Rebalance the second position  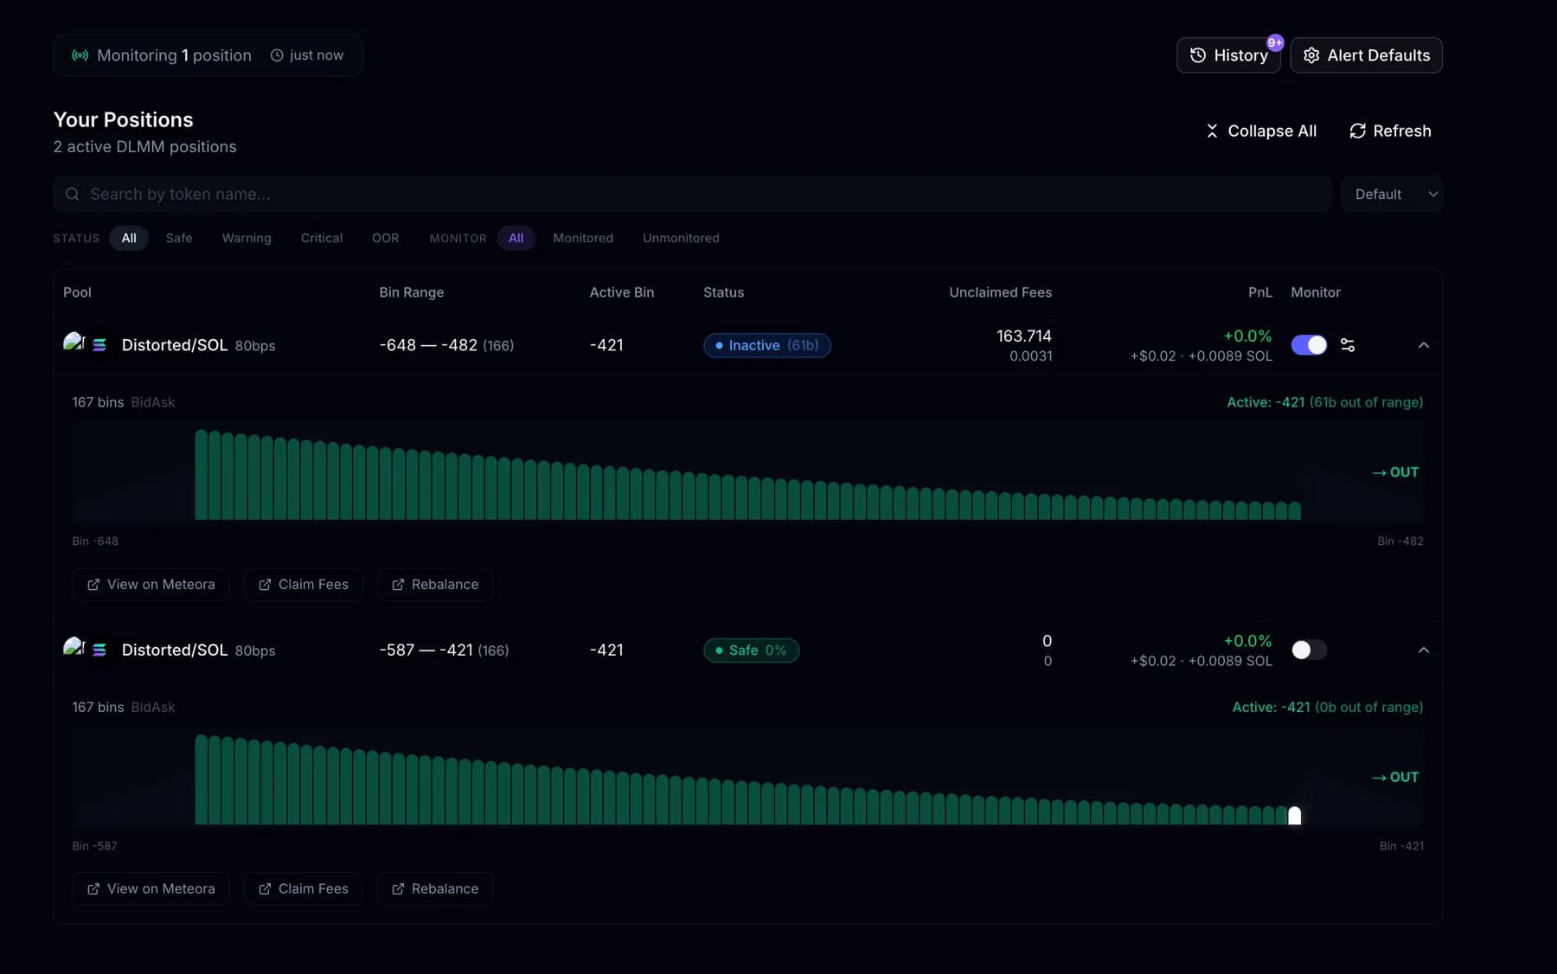435,889
